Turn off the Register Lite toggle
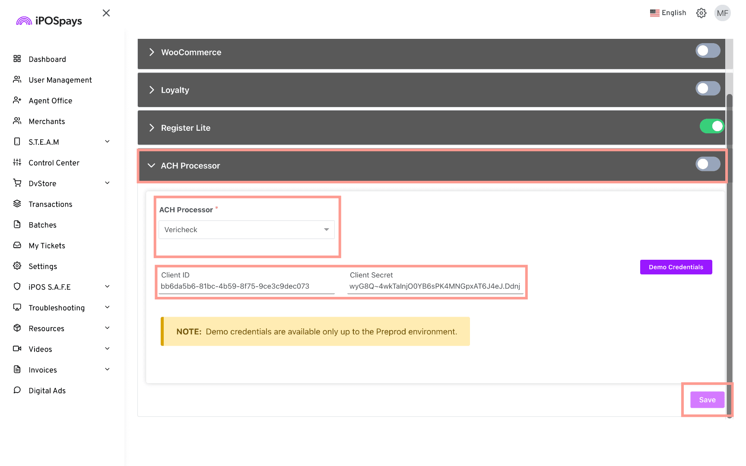The width and height of the screenshot is (746, 466). (x=712, y=126)
